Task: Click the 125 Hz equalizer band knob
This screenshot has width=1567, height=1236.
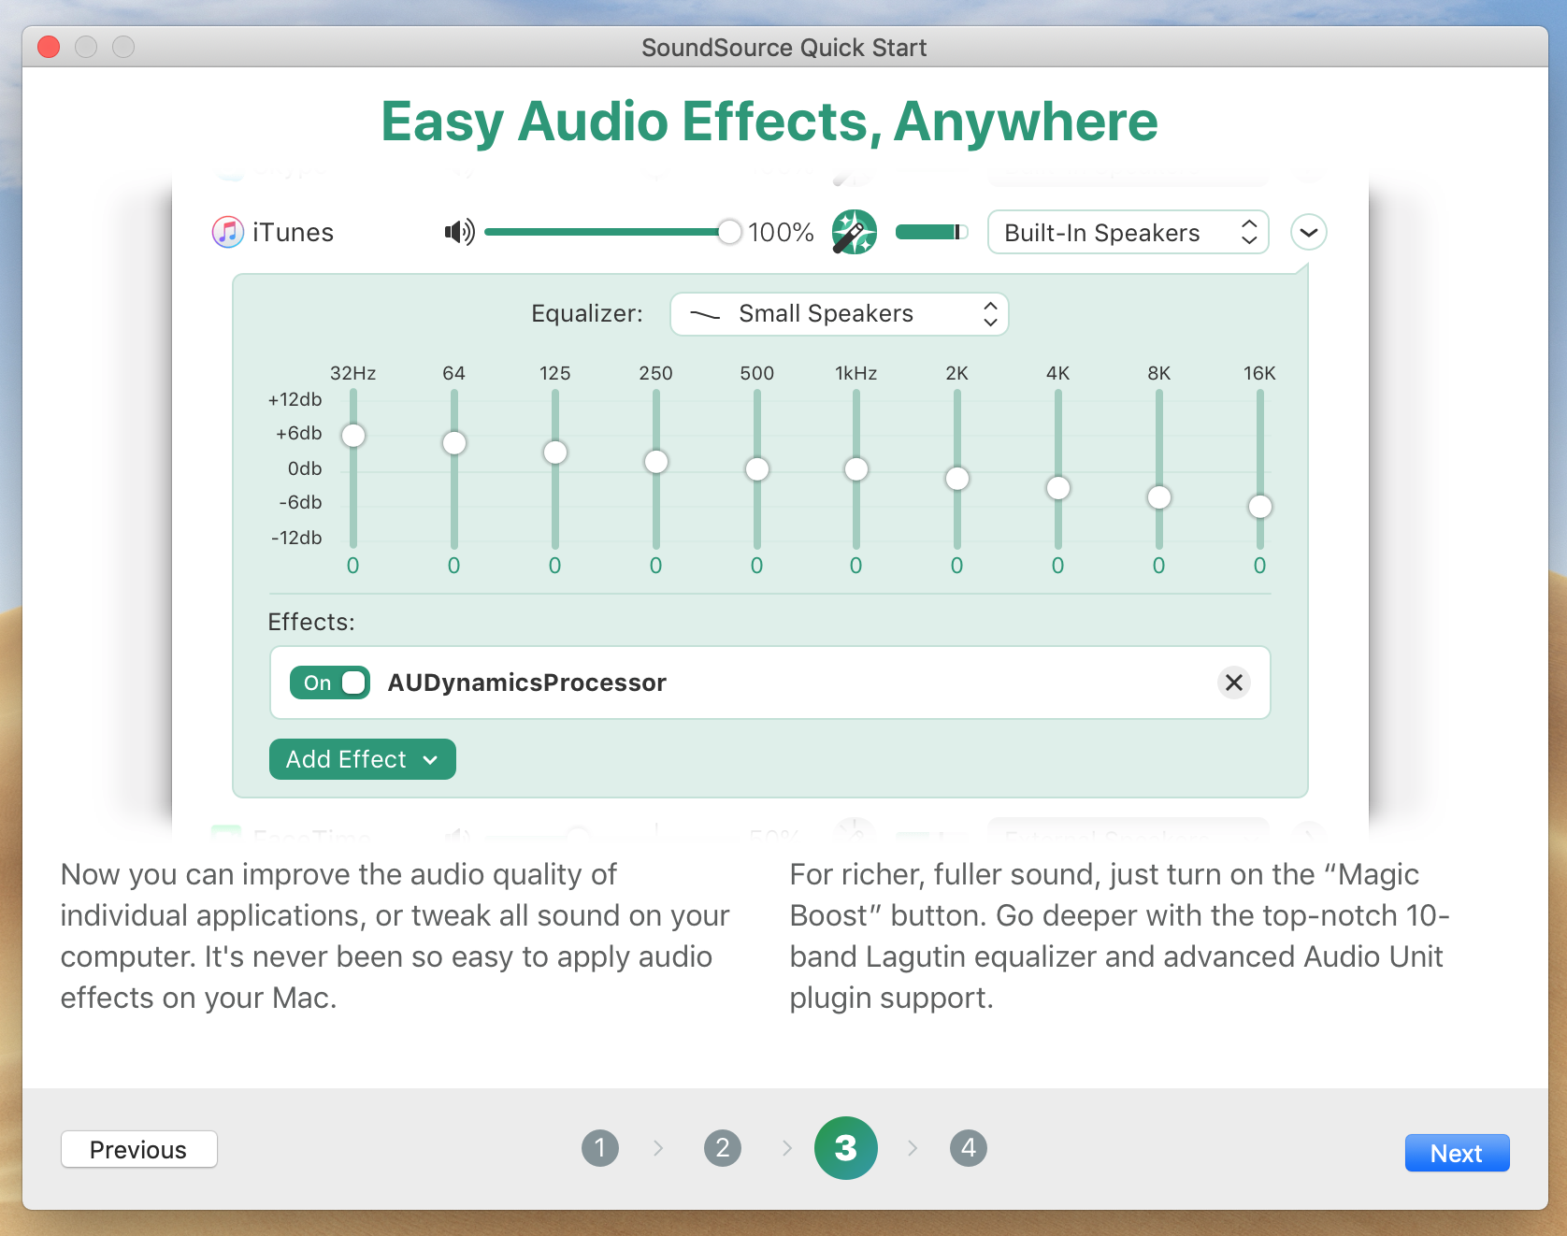Action: [x=555, y=452]
